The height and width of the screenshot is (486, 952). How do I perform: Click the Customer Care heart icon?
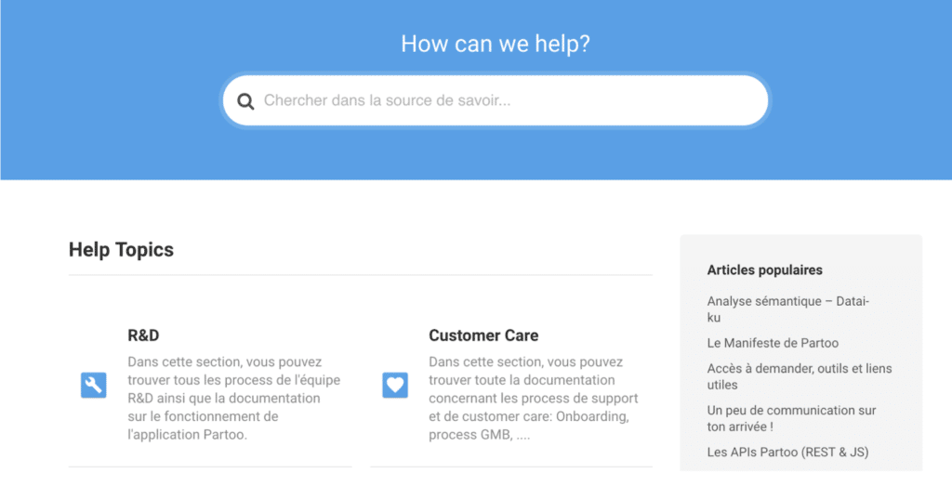395,386
